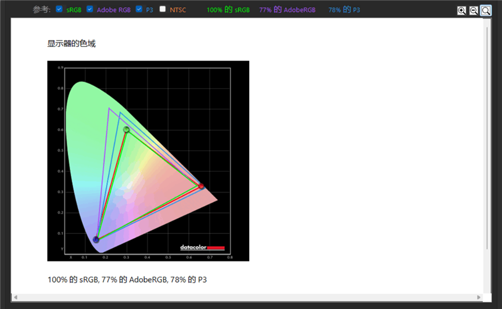Click the green "100% 的 sRGB" result label
The width and height of the screenshot is (502, 309).
228,10
